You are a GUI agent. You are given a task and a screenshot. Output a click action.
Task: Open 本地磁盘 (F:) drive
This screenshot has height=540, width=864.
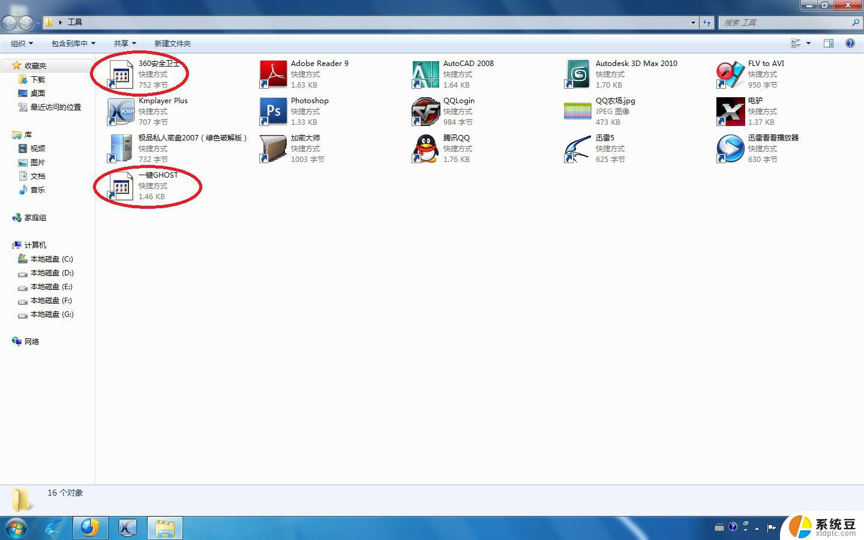(52, 301)
